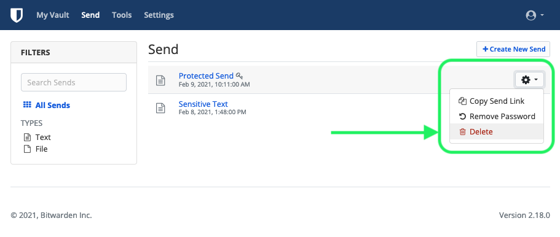Click the document icon of Sensitive Text row
This screenshot has height=237, width=560.
pyautogui.click(x=160, y=108)
